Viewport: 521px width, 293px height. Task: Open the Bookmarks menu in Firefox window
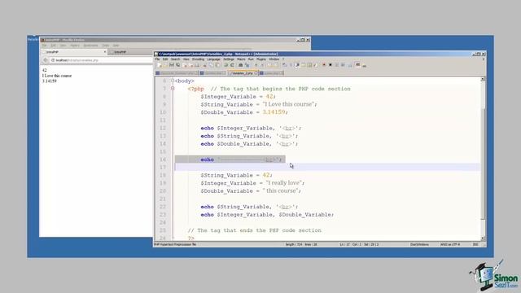point(90,46)
